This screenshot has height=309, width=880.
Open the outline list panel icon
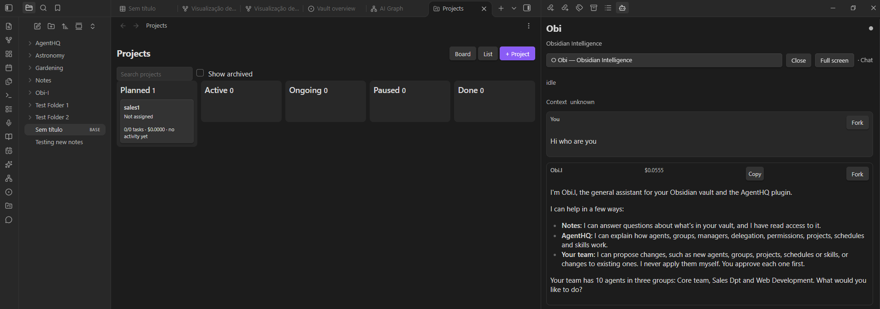click(x=608, y=8)
